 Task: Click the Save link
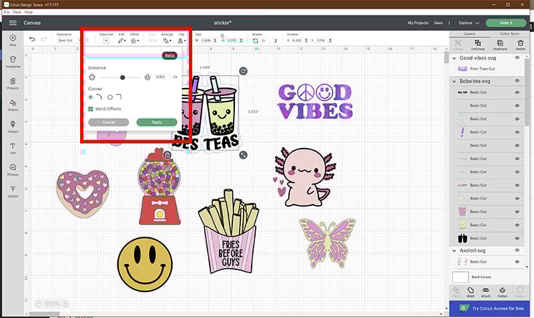click(x=439, y=23)
